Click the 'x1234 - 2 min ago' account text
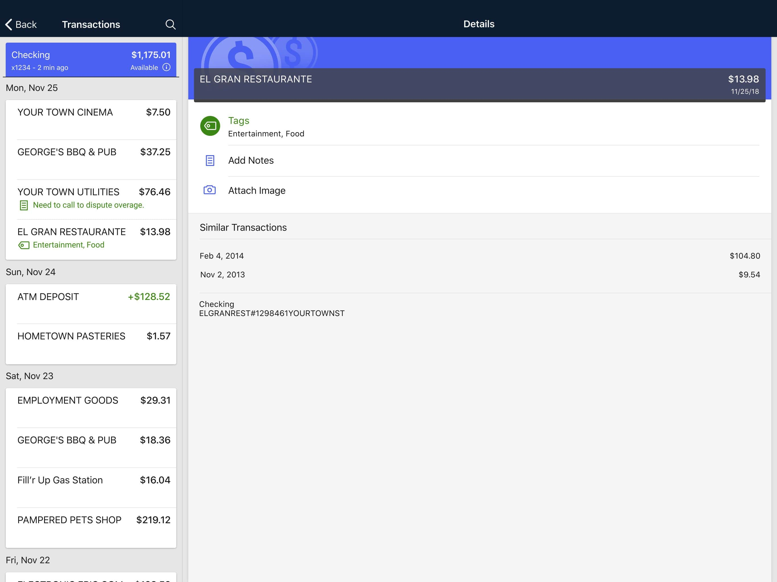Image resolution: width=777 pixels, height=582 pixels. pos(40,67)
